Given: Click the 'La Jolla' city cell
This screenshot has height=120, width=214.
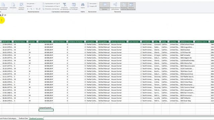Looking at the screenshot, I should coord(157,98).
